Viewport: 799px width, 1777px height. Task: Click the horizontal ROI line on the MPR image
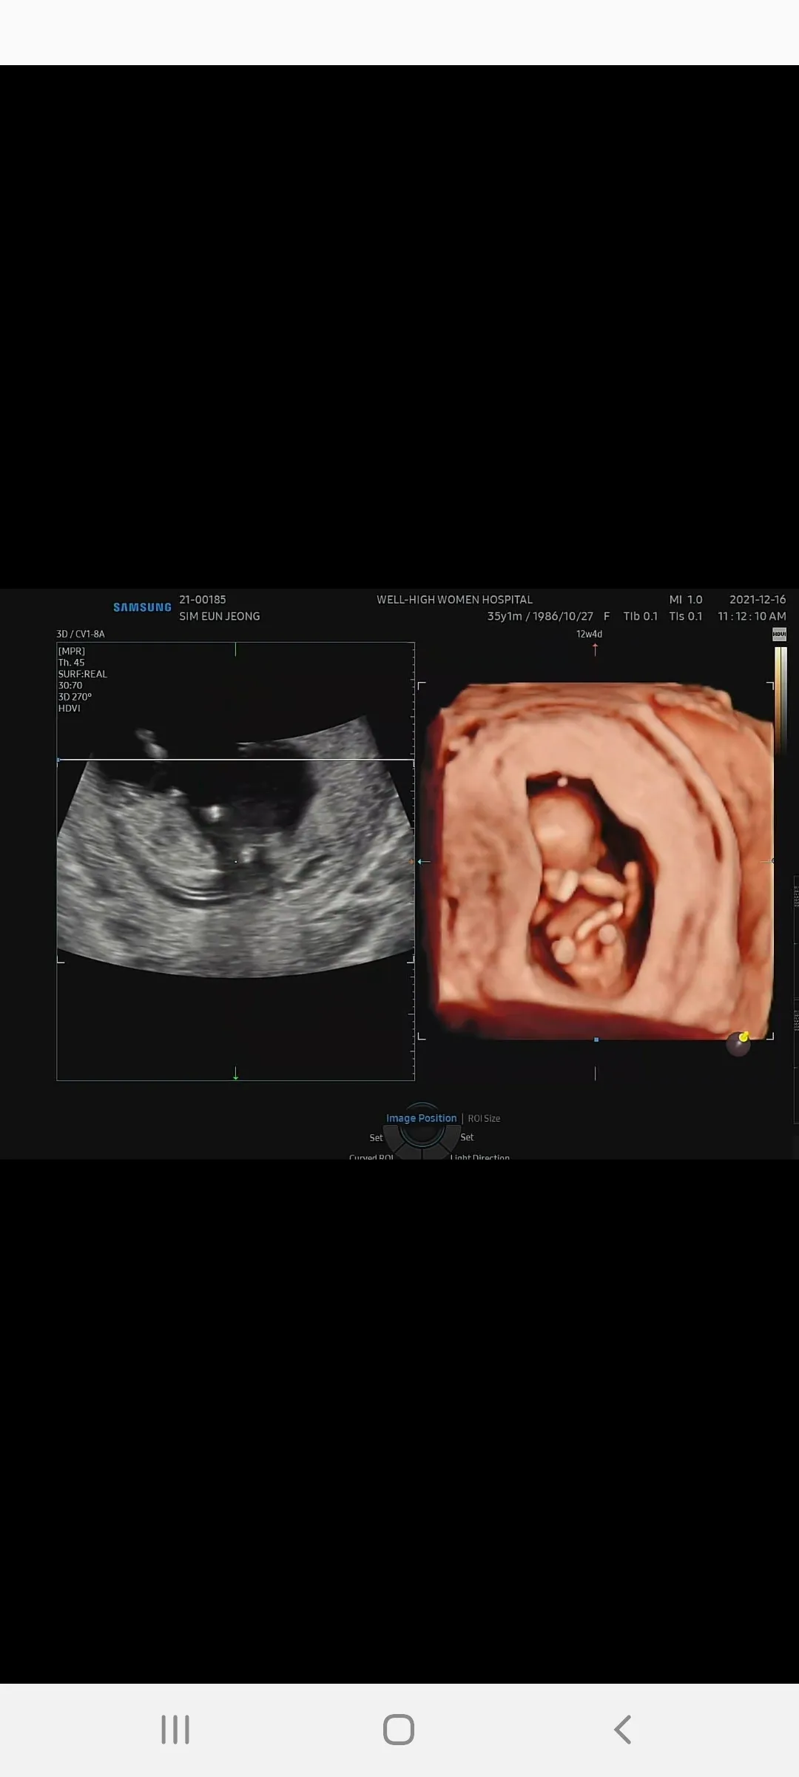point(235,760)
